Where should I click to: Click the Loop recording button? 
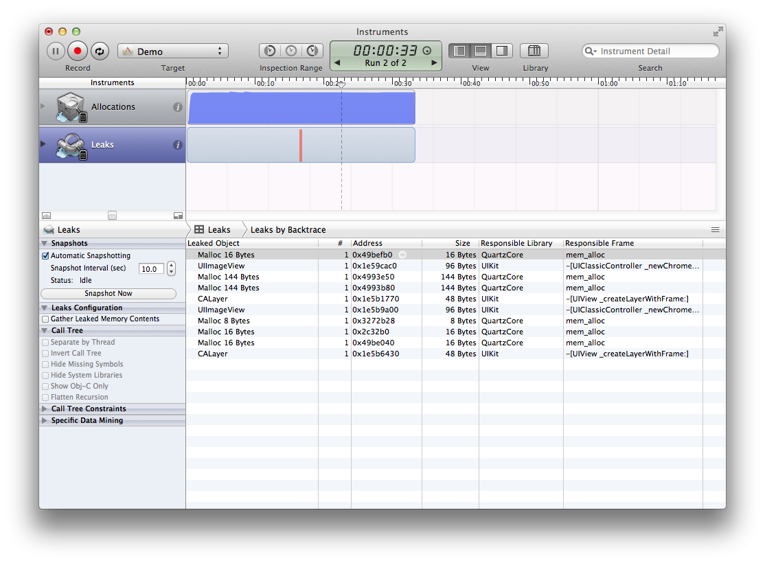[x=100, y=51]
